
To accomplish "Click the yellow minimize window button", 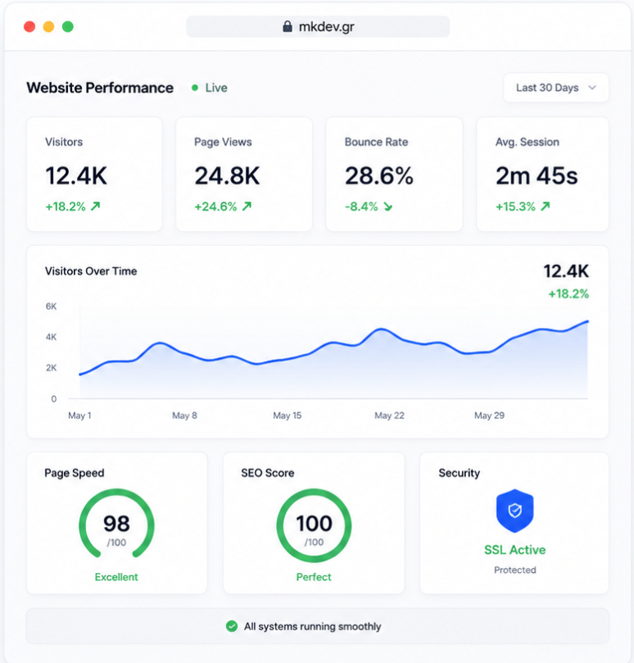I will click(x=48, y=27).
